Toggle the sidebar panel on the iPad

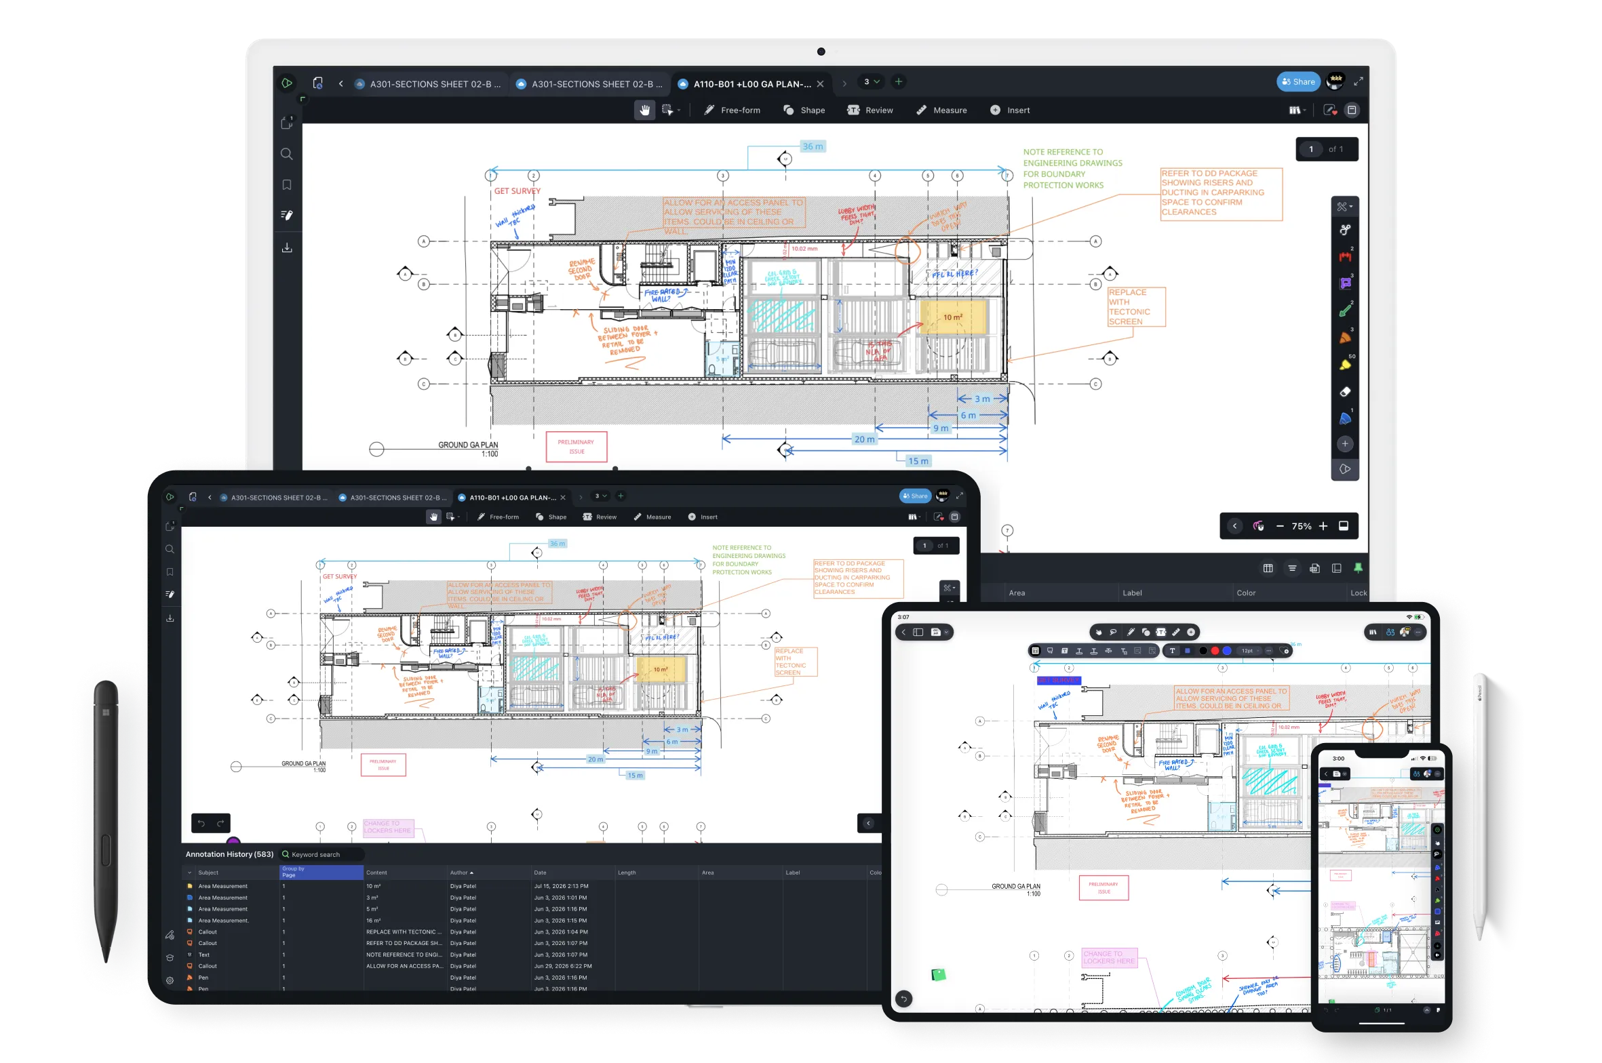tap(918, 632)
